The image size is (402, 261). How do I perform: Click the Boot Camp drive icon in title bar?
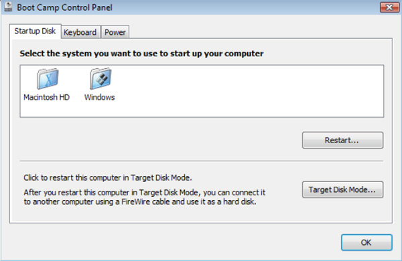8,7
